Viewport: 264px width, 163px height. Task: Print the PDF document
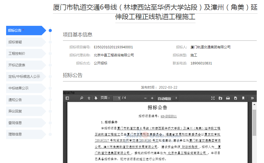pos(228,98)
